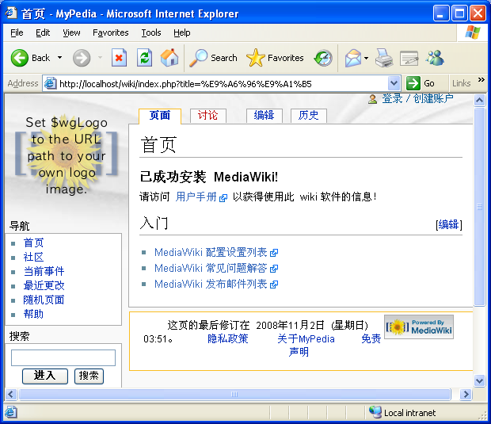This screenshot has height=424, width=491.
Task: Click the green Back arrow button
Action: [x=20, y=58]
